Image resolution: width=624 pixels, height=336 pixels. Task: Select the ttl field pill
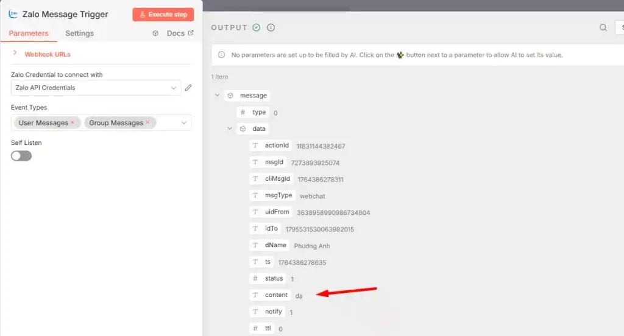tap(262, 328)
